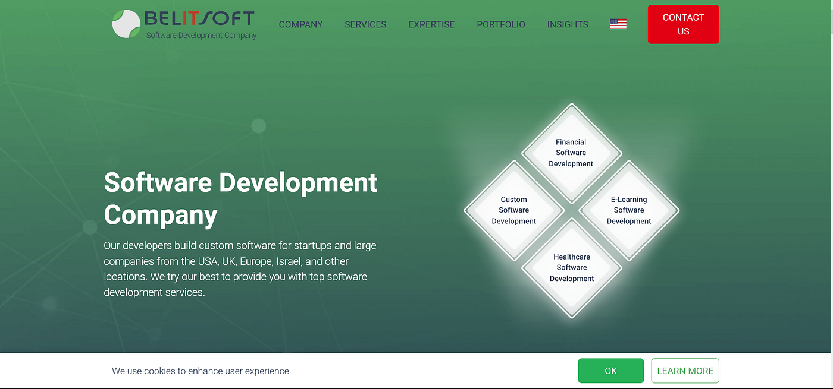This screenshot has height=389, width=833.
Task: Click the intro paragraph about custom software
Action: [240, 268]
